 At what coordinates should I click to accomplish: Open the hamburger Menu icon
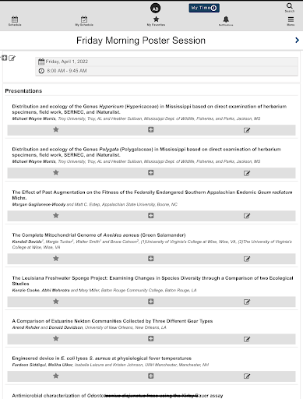click(291, 19)
